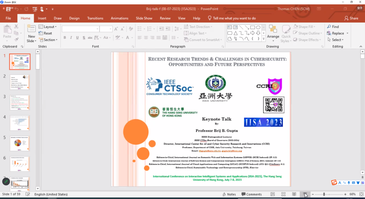365x199 pixels.
Task: Switch to Slide Sorter view
Action: pyautogui.click(x=283, y=194)
